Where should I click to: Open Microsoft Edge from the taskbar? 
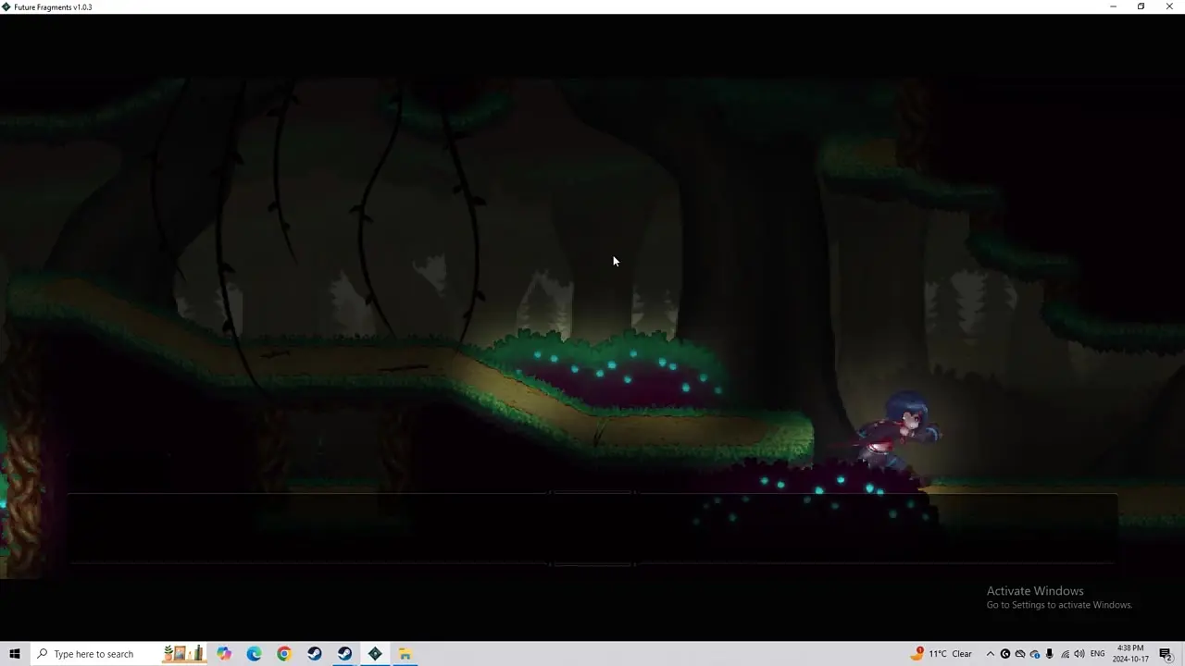tap(254, 654)
